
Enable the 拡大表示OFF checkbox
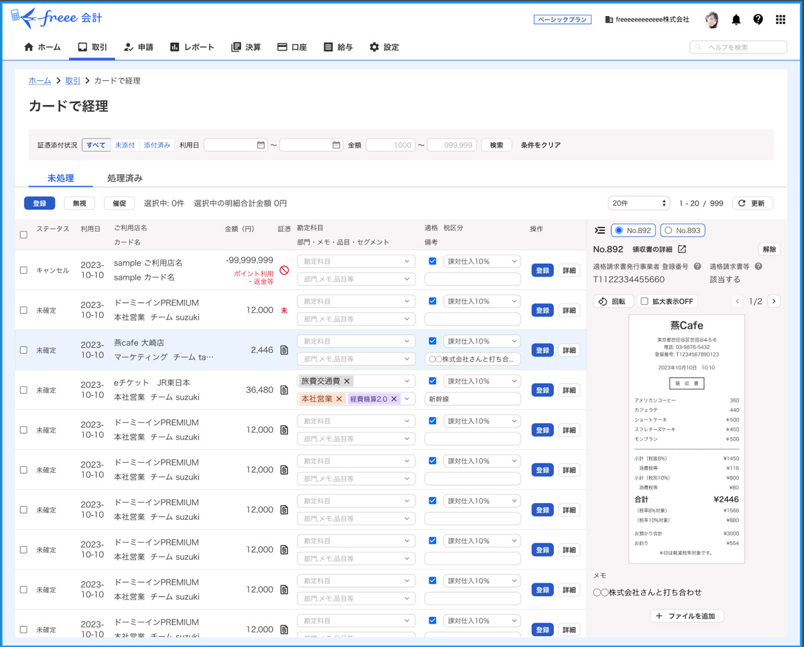645,301
